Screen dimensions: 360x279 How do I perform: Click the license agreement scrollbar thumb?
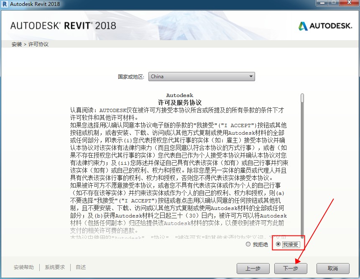(x=302, y=97)
